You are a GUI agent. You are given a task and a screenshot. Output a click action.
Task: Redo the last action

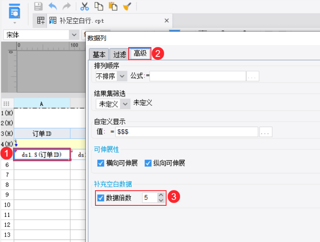coord(66,6)
